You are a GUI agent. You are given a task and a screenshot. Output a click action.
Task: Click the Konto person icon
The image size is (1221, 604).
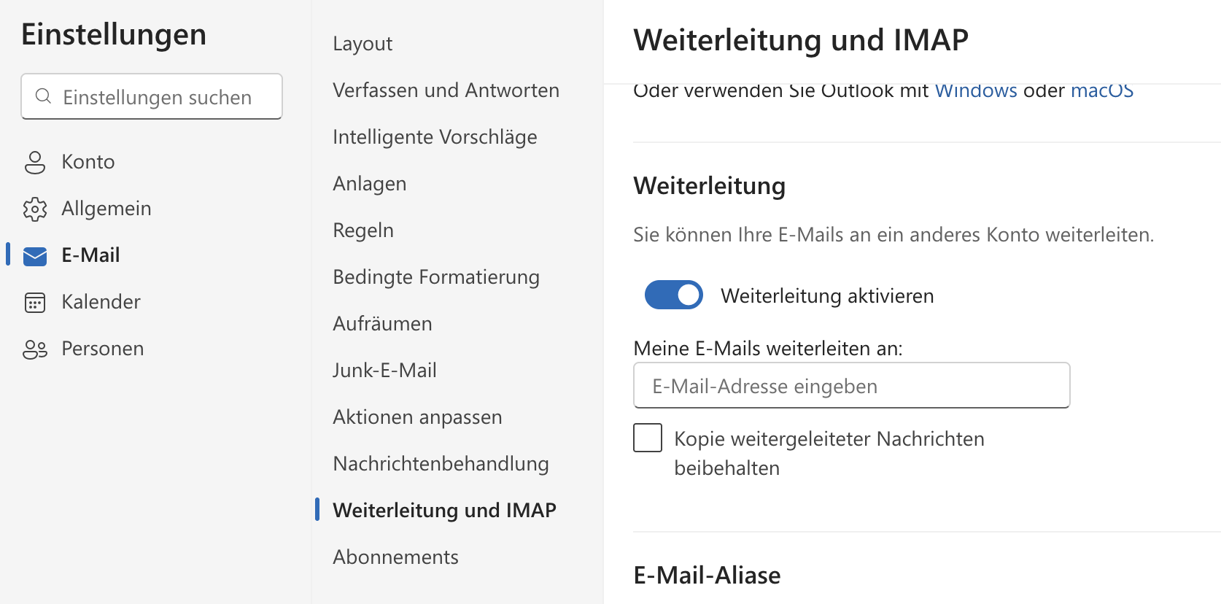coord(35,162)
